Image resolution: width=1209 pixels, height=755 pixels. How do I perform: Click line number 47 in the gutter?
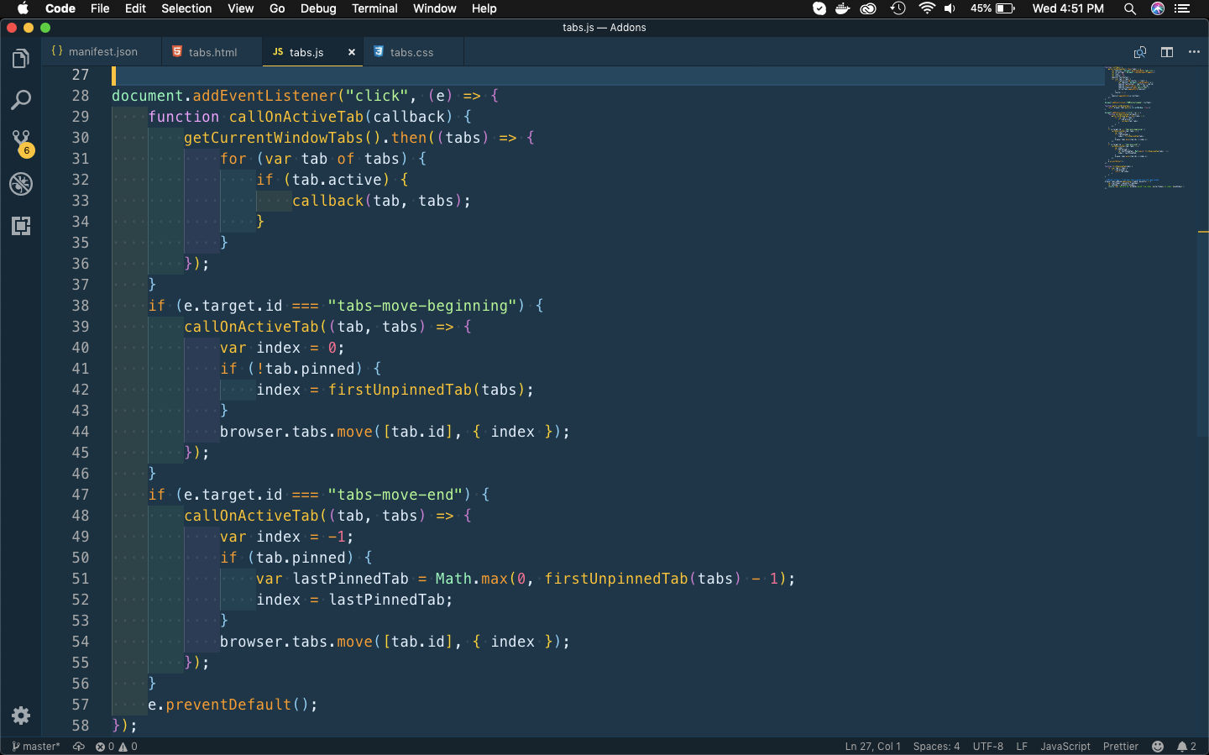tap(80, 495)
